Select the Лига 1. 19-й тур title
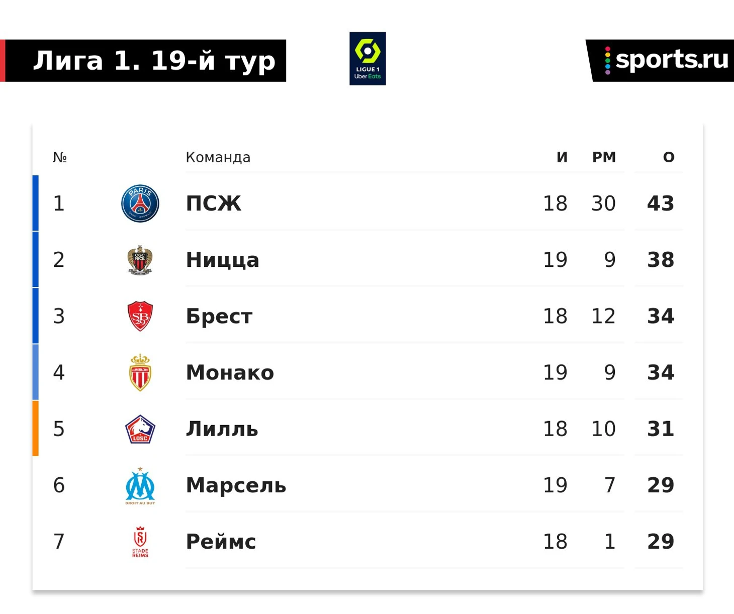This screenshot has width=734, height=614. pos(154,61)
